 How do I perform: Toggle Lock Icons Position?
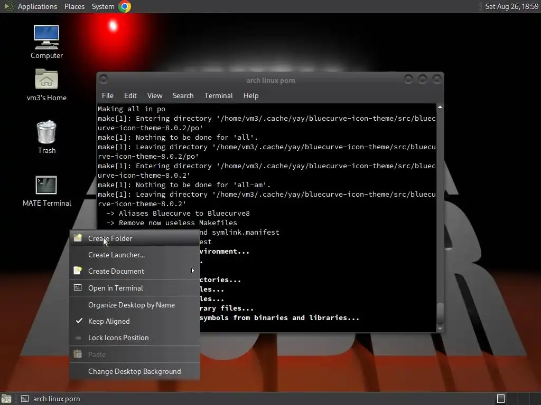135,337
